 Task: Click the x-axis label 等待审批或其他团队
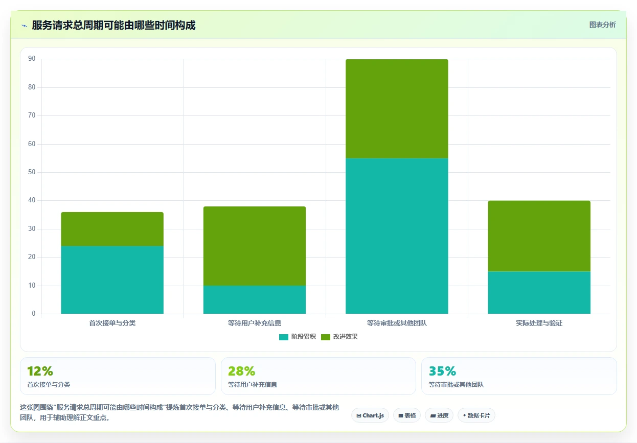click(x=397, y=323)
